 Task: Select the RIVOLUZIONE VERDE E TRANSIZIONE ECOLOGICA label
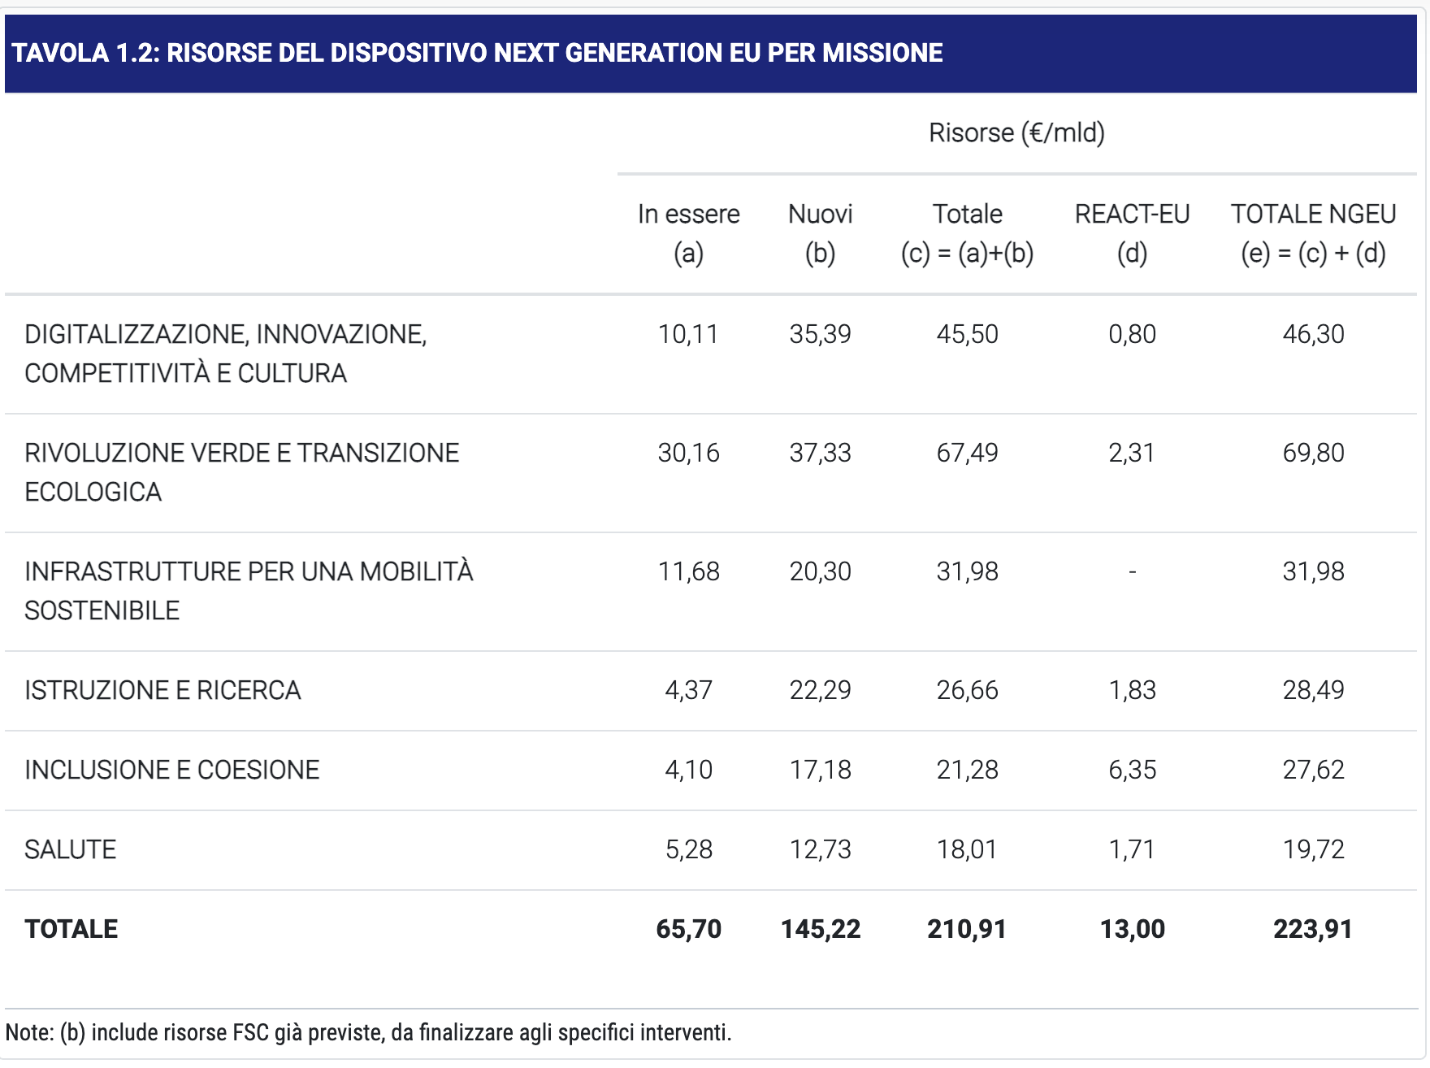point(242,472)
